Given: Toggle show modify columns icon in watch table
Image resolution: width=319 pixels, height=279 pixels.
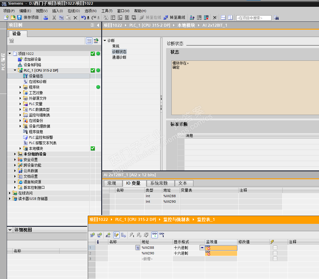Looking at the screenshot, I should coord(117,235).
